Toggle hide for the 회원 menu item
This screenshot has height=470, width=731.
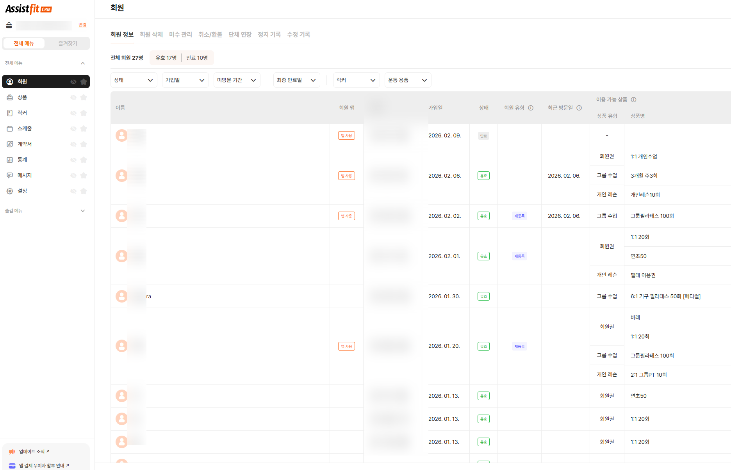pyautogui.click(x=73, y=82)
